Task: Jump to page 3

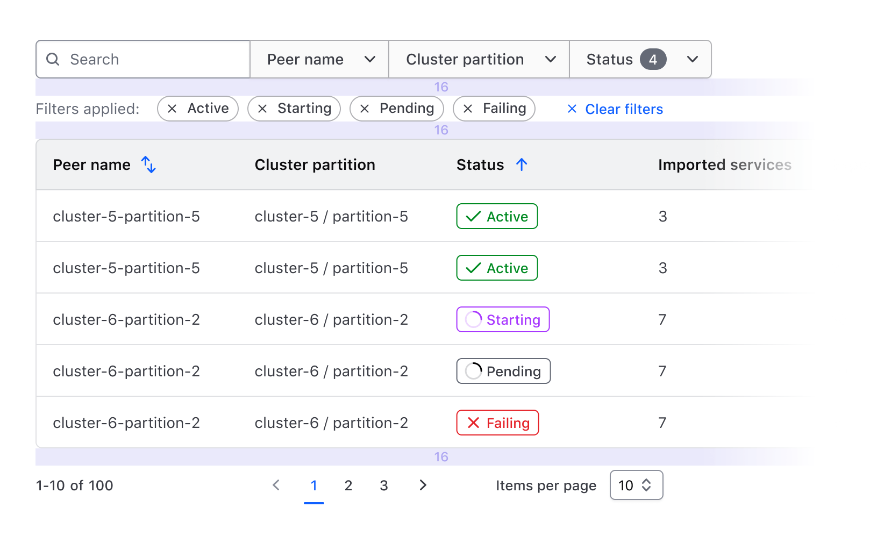Action: point(384,485)
